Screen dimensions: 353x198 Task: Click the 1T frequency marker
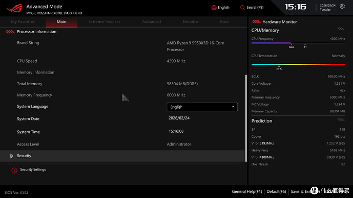pos(305,46)
